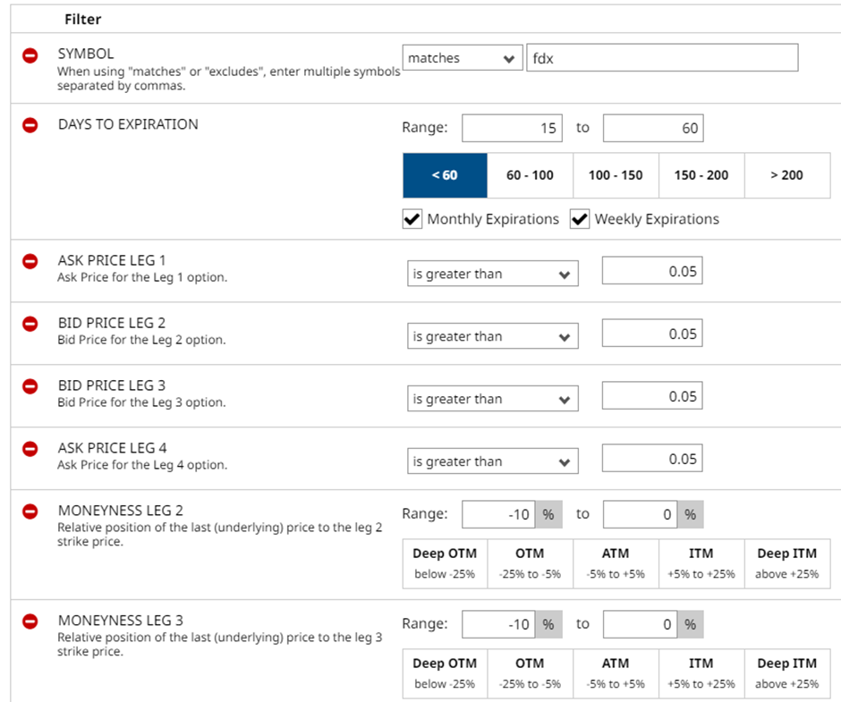Remove the ASK PRICE LEG 4 filter
Viewport: 841px width, 702px height.
coord(30,449)
